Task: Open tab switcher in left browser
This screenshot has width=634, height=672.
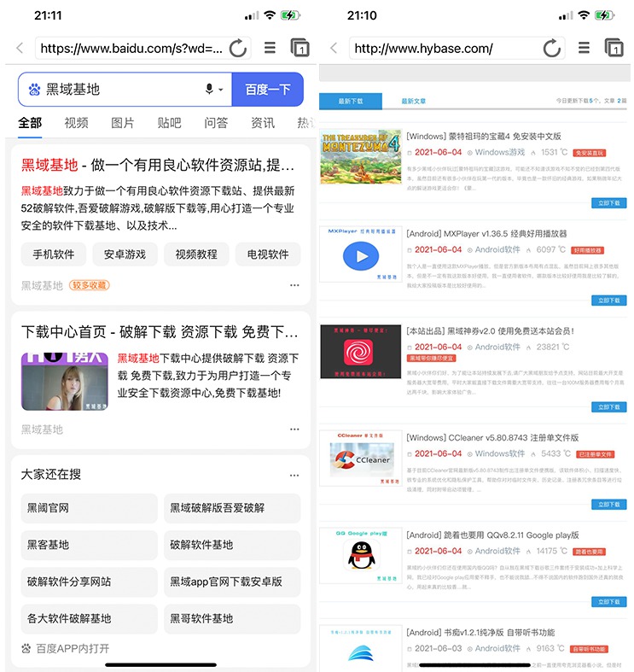Action: tap(300, 48)
